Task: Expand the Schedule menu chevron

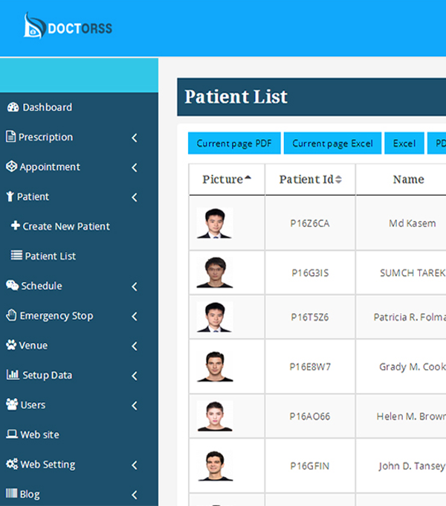Action: click(135, 286)
